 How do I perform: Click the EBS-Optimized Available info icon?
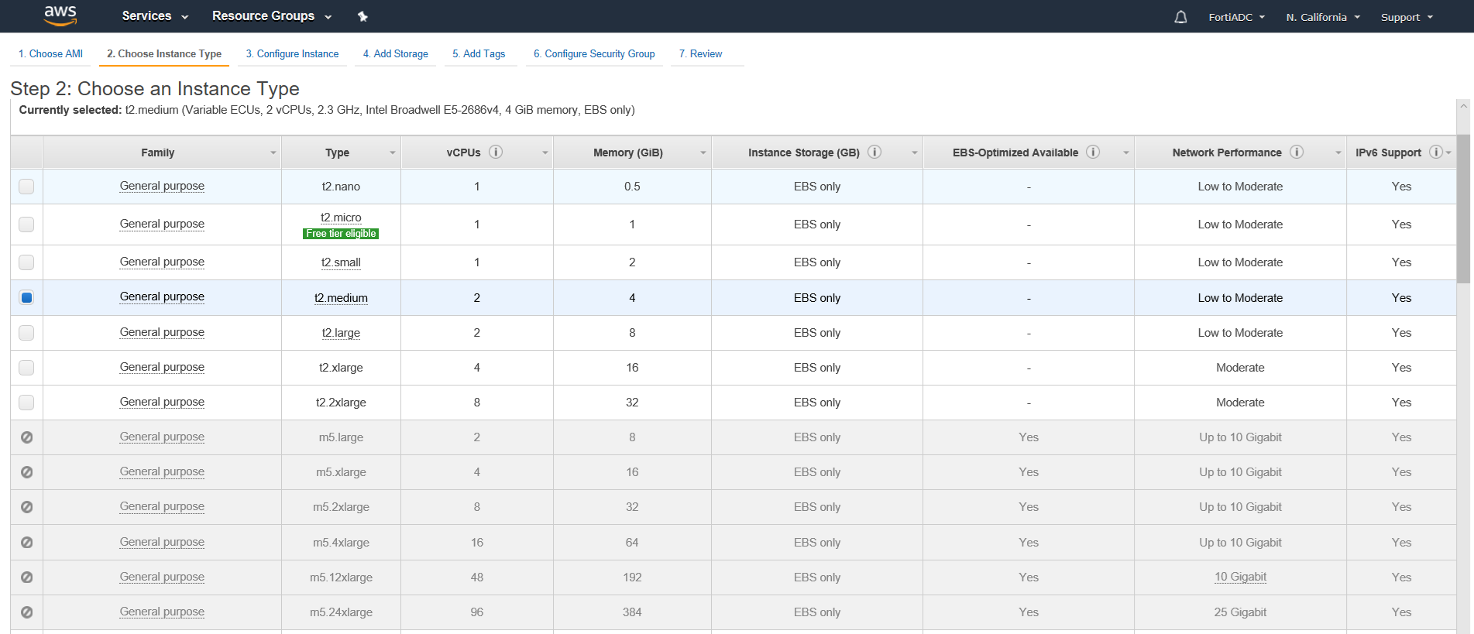[x=1093, y=152]
